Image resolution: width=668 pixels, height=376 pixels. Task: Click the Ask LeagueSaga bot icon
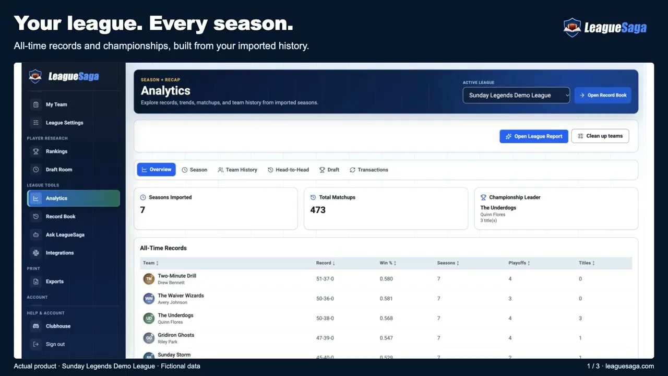point(36,235)
